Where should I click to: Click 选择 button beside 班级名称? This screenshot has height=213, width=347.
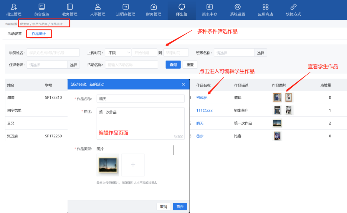click(261, 53)
